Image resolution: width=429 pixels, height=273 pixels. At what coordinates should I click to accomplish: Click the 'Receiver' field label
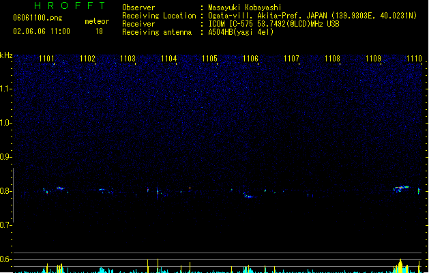(x=138, y=24)
